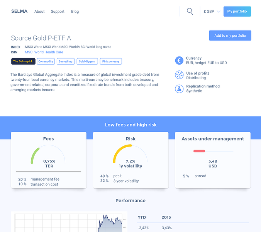This screenshot has height=232, width=261.
Task: Click the 5 % spread row
Action: [195, 176]
